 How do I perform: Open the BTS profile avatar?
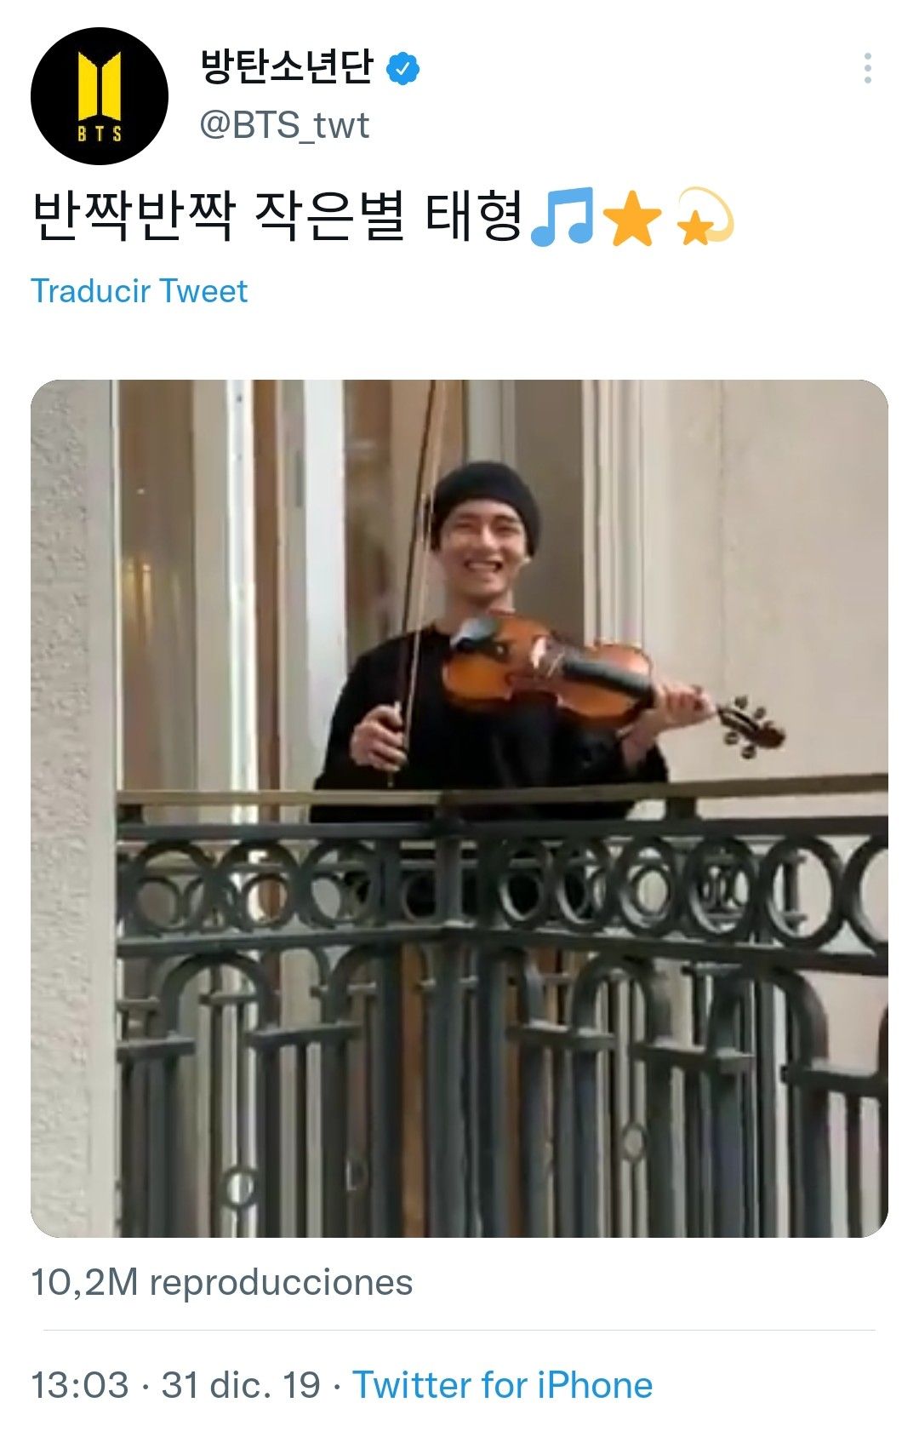[100, 95]
